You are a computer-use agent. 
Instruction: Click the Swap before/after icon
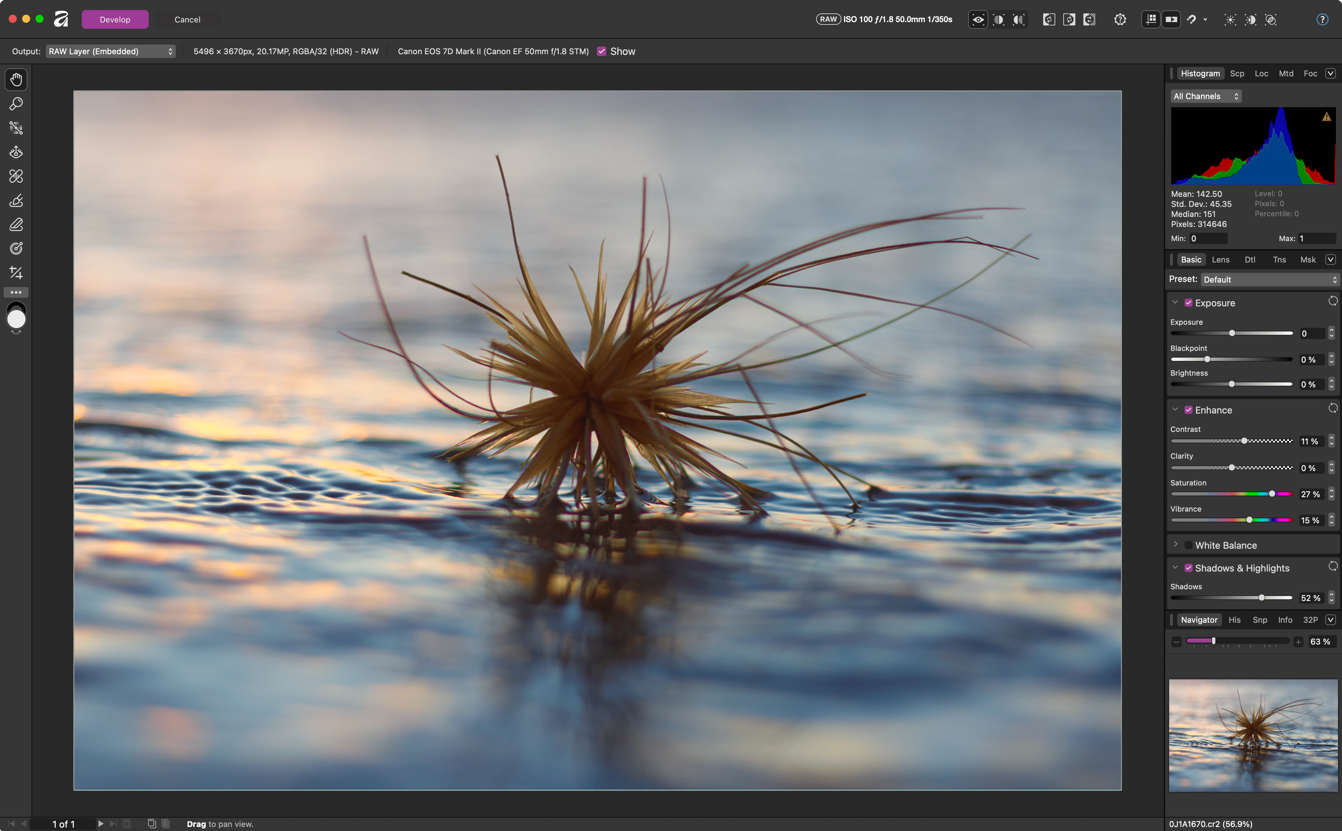click(1090, 20)
